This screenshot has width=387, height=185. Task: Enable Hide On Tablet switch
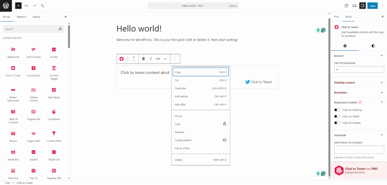click(337, 116)
